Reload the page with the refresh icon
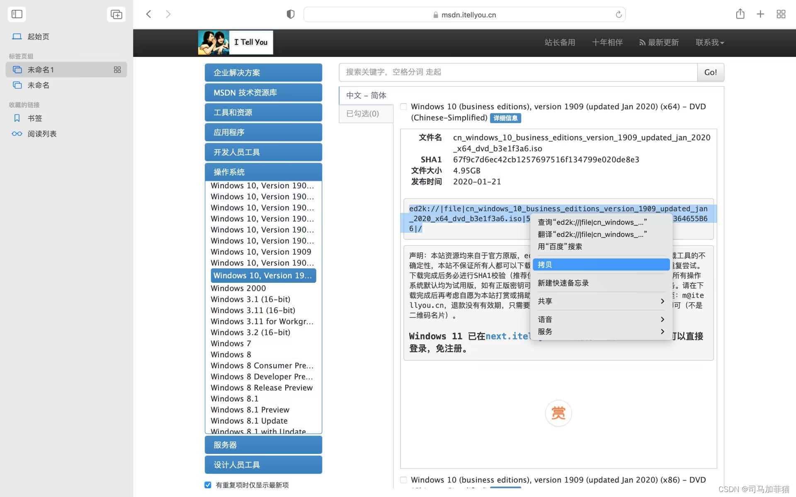 coord(619,14)
